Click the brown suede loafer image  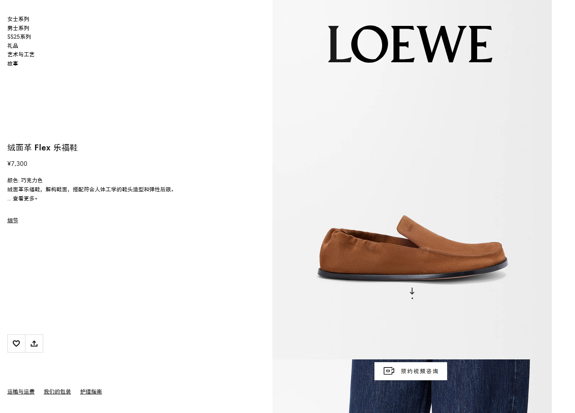(x=413, y=249)
